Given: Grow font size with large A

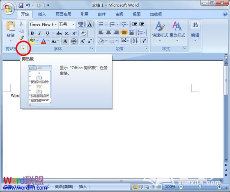Looking at the screenshot, I should (x=82, y=41).
